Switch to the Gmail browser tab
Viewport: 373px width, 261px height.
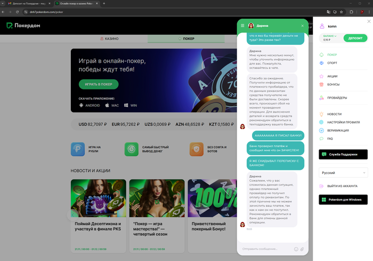pyautogui.click(x=29, y=4)
